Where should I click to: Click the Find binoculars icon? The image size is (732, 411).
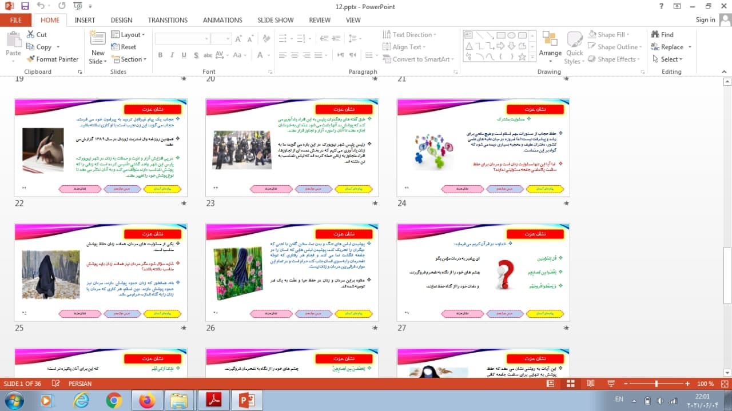click(655, 34)
